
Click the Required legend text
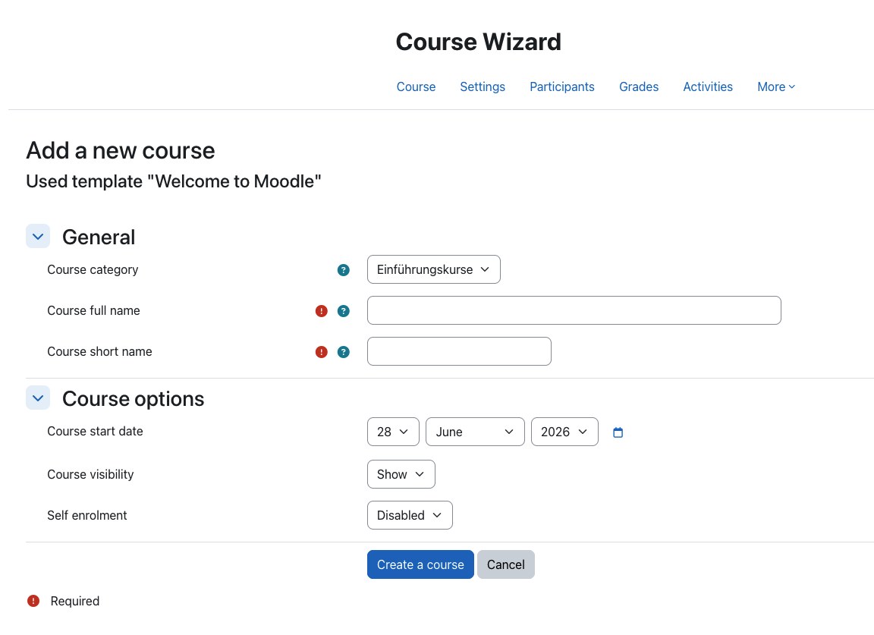[74, 601]
